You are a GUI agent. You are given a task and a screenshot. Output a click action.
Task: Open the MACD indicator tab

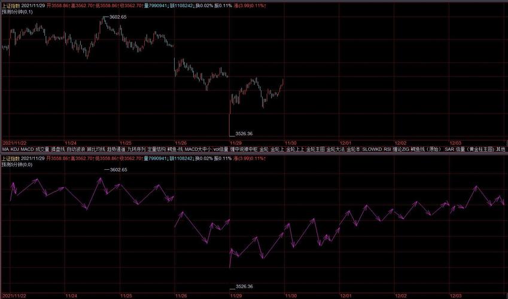[28, 149]
